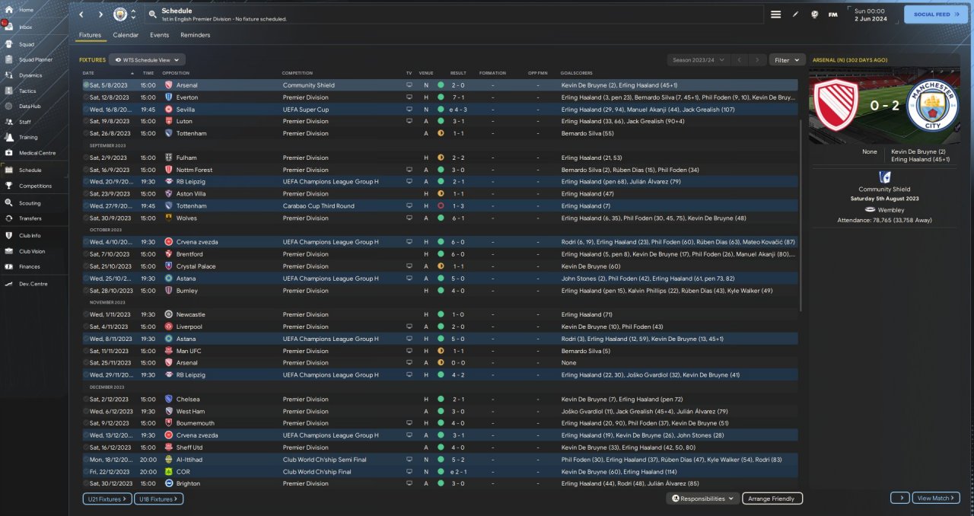Switch to the Calendar tab

coord(126,35)
